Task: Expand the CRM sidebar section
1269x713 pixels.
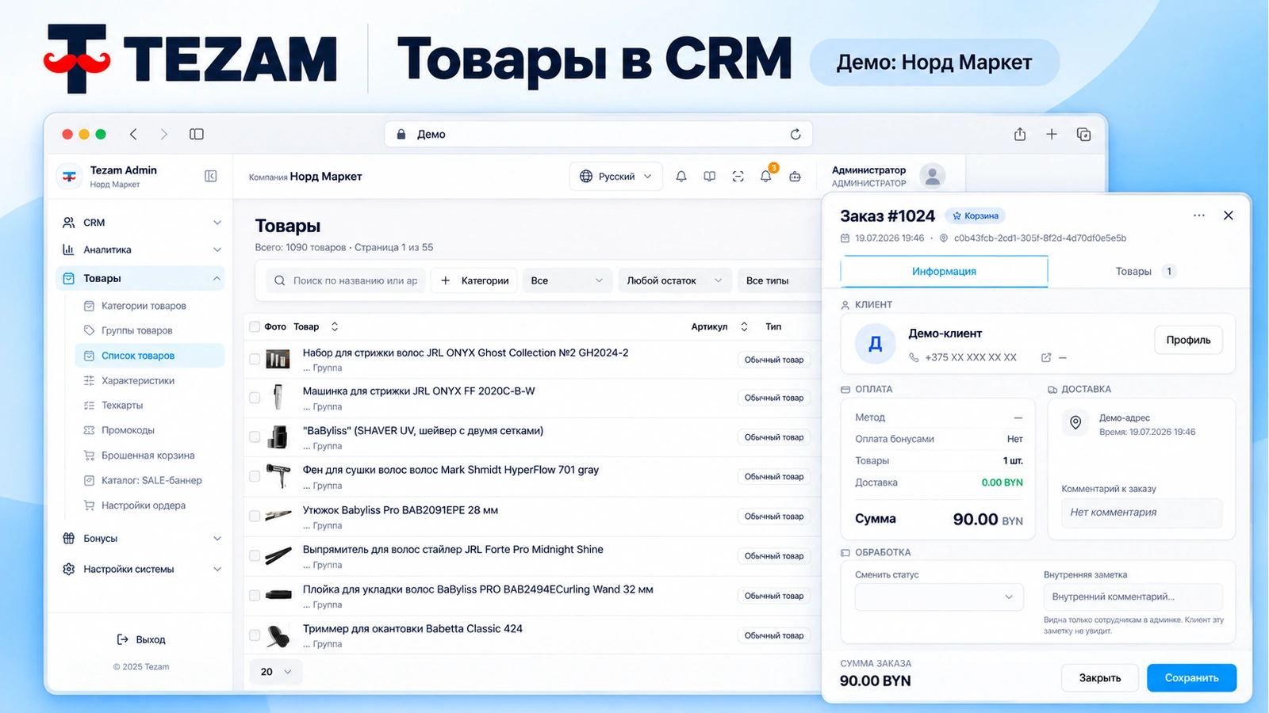Action: tap(141, 223)
